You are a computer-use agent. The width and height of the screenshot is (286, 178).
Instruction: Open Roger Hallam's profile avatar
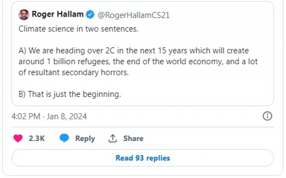point(24,14)
